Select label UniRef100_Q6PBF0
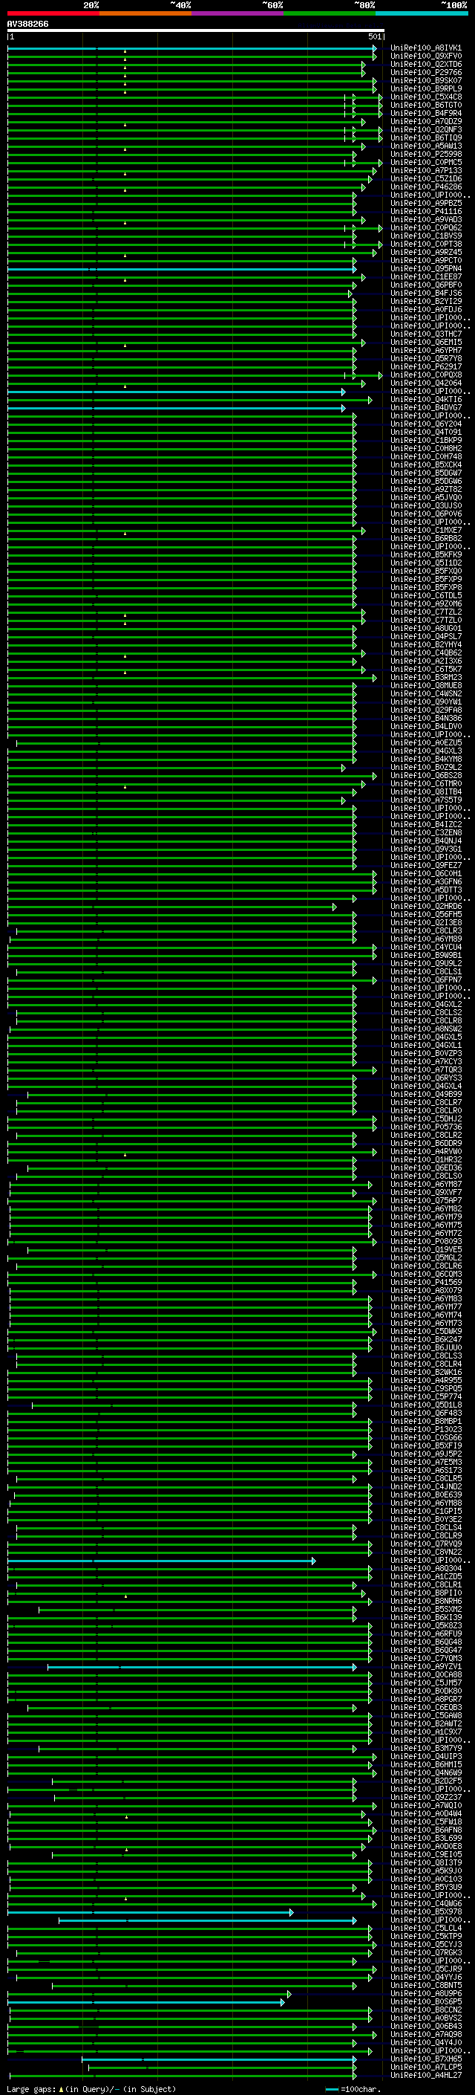 [425, 285]
